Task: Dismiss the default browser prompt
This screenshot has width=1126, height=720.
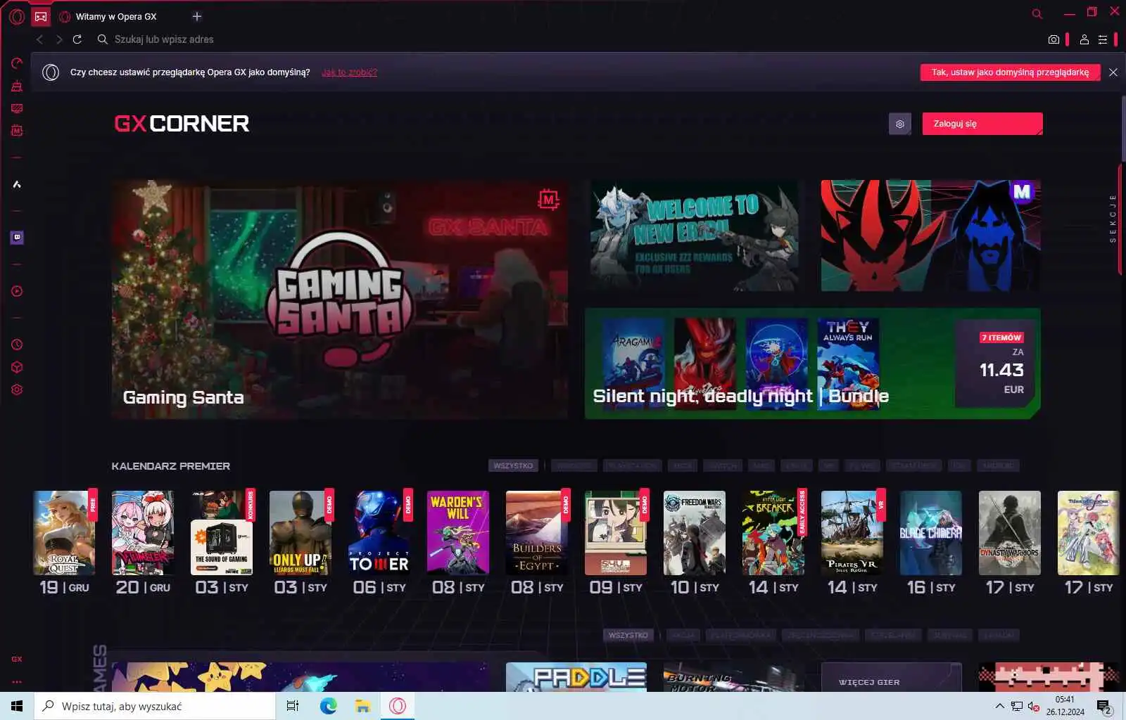Action: pos(1113,72)
